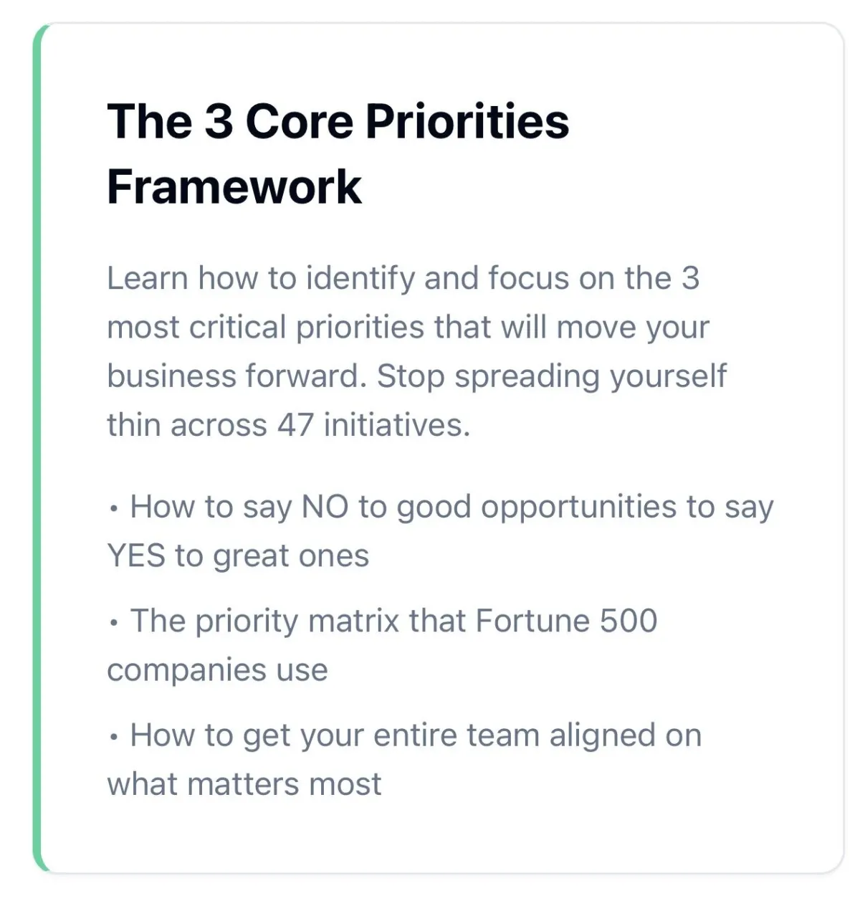Click the words "Stop spreading yourself"
The image size is (860, 901).
tap(552, 376)
